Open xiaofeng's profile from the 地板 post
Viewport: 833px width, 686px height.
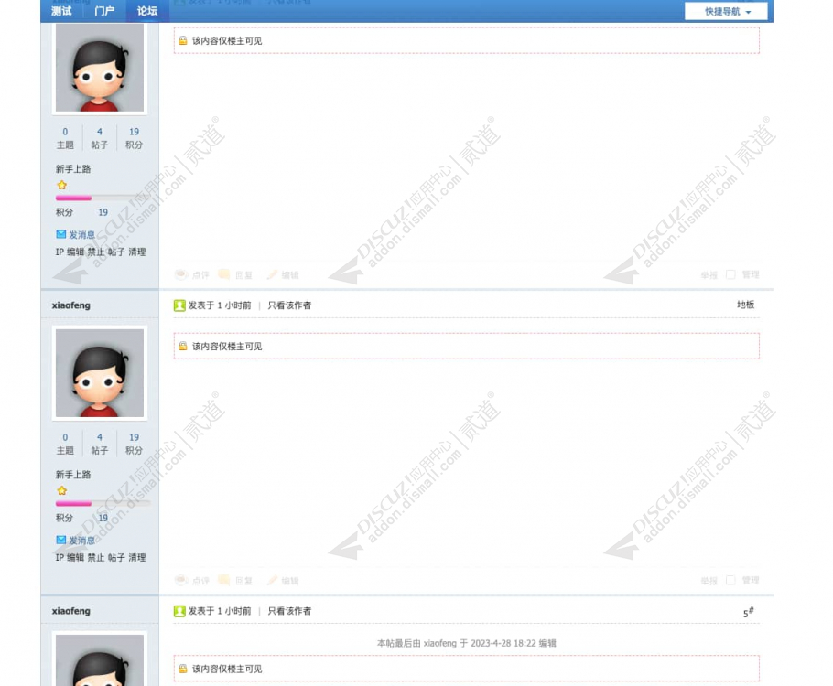(71, 305)
